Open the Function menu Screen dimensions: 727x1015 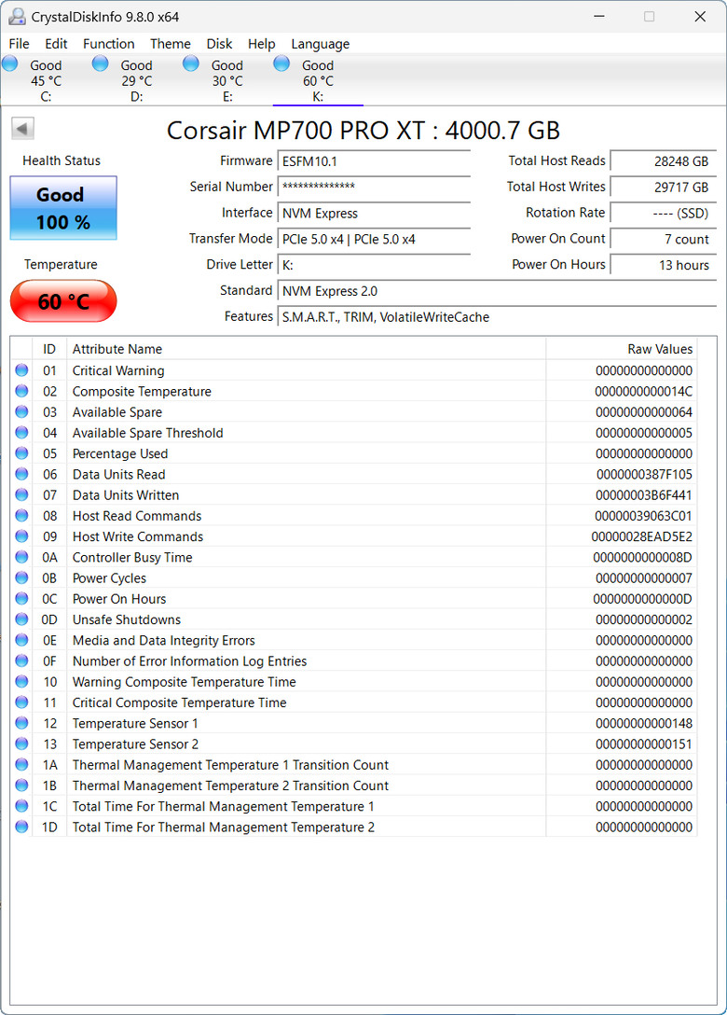click(109, 43)
